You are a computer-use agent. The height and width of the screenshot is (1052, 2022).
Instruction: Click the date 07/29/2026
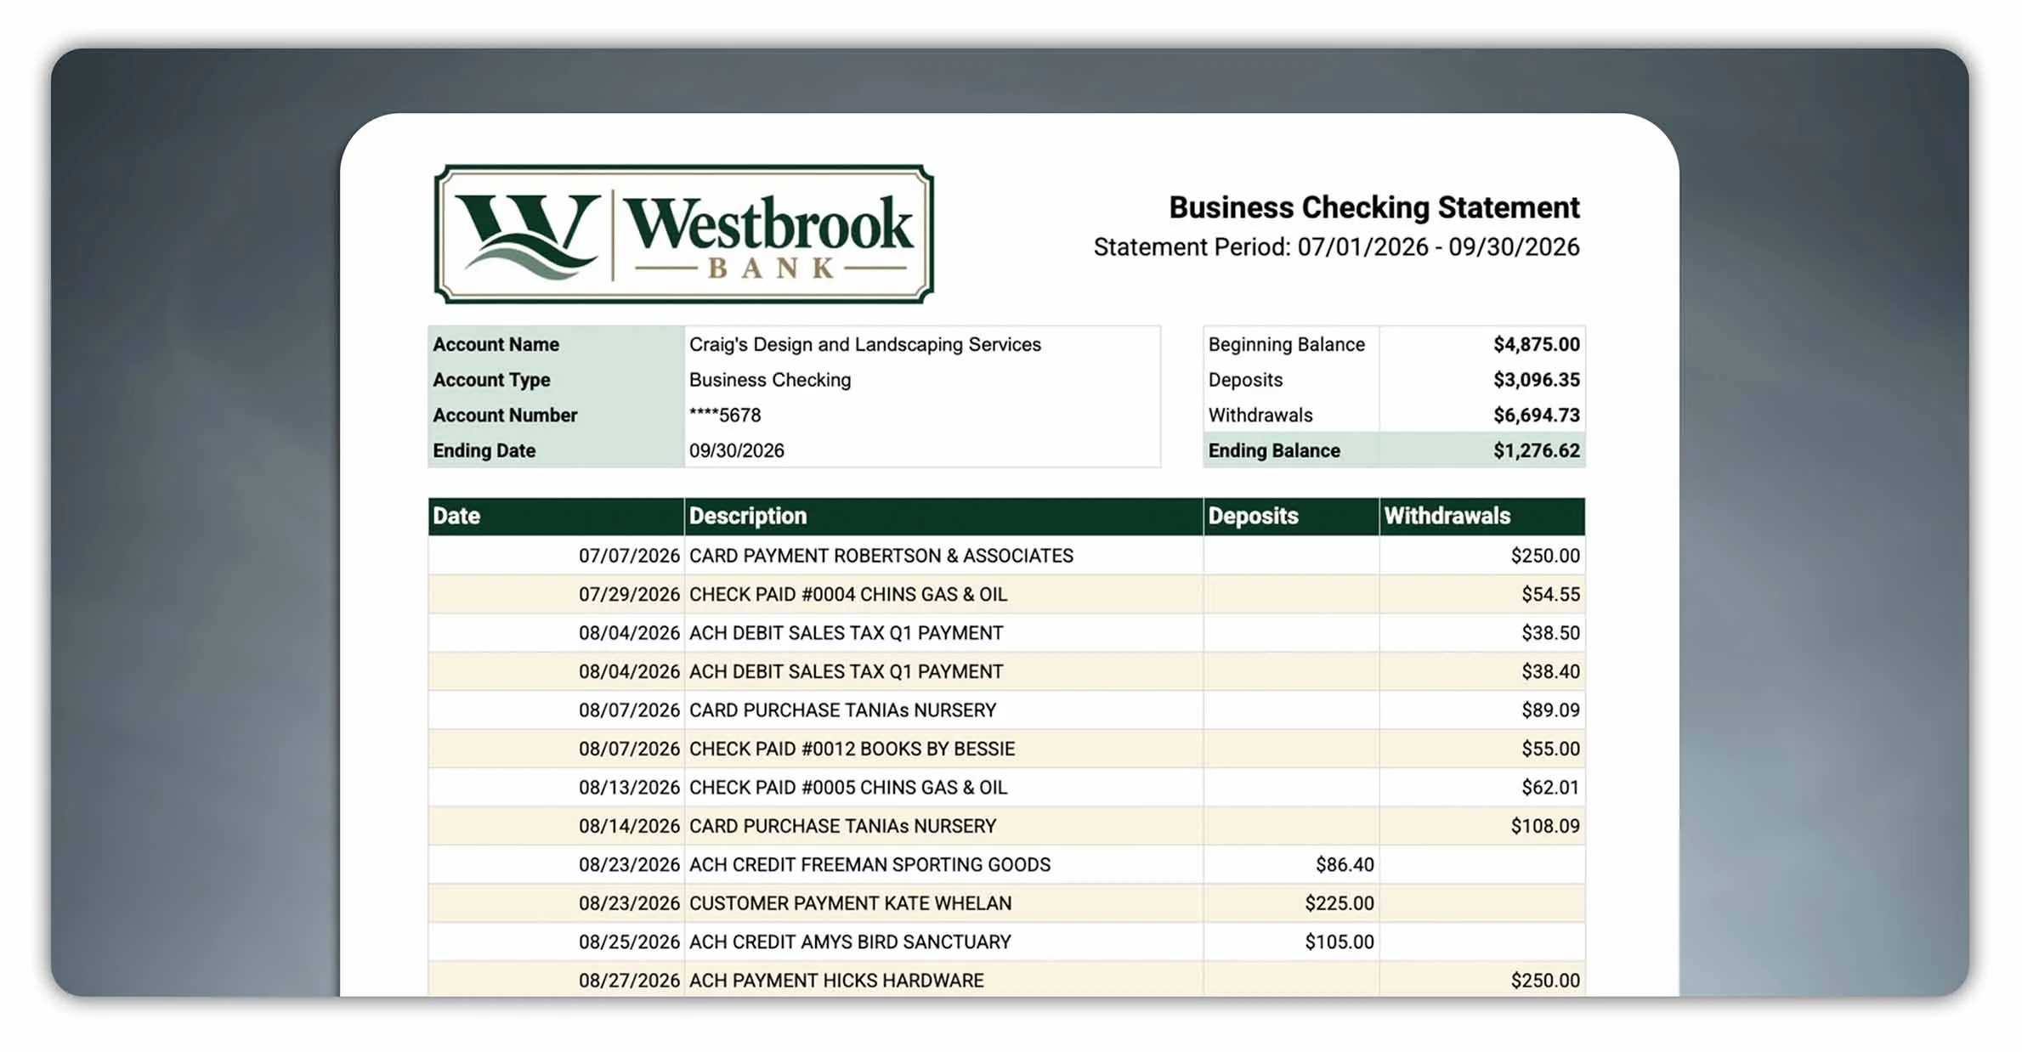click(629, 595)
